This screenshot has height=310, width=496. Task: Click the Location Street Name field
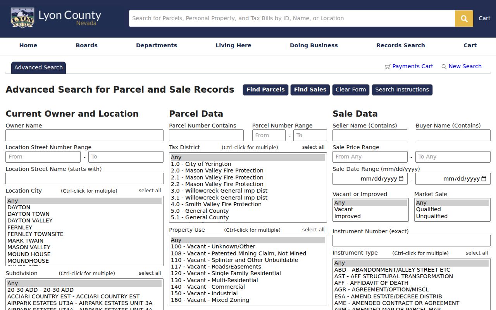84,179
